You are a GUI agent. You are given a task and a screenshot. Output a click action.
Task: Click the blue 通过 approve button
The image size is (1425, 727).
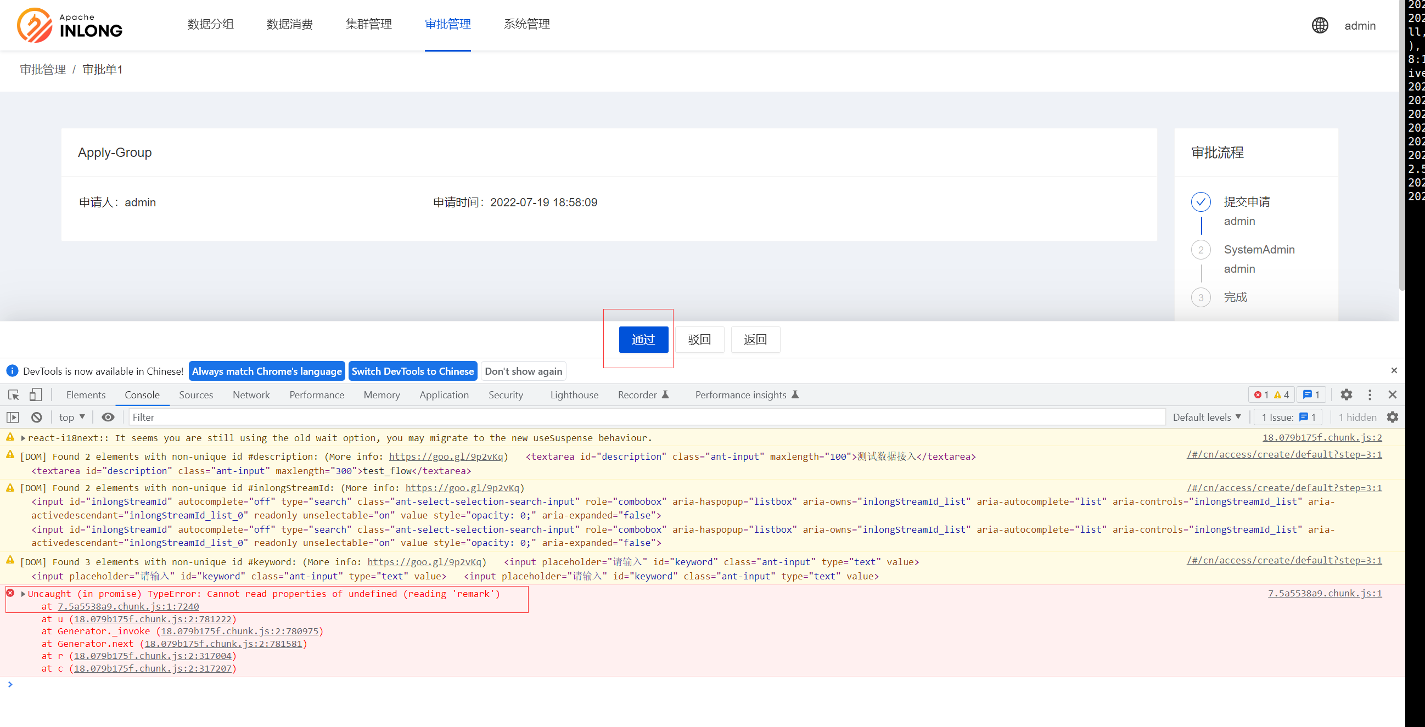[x=643, y=340]
